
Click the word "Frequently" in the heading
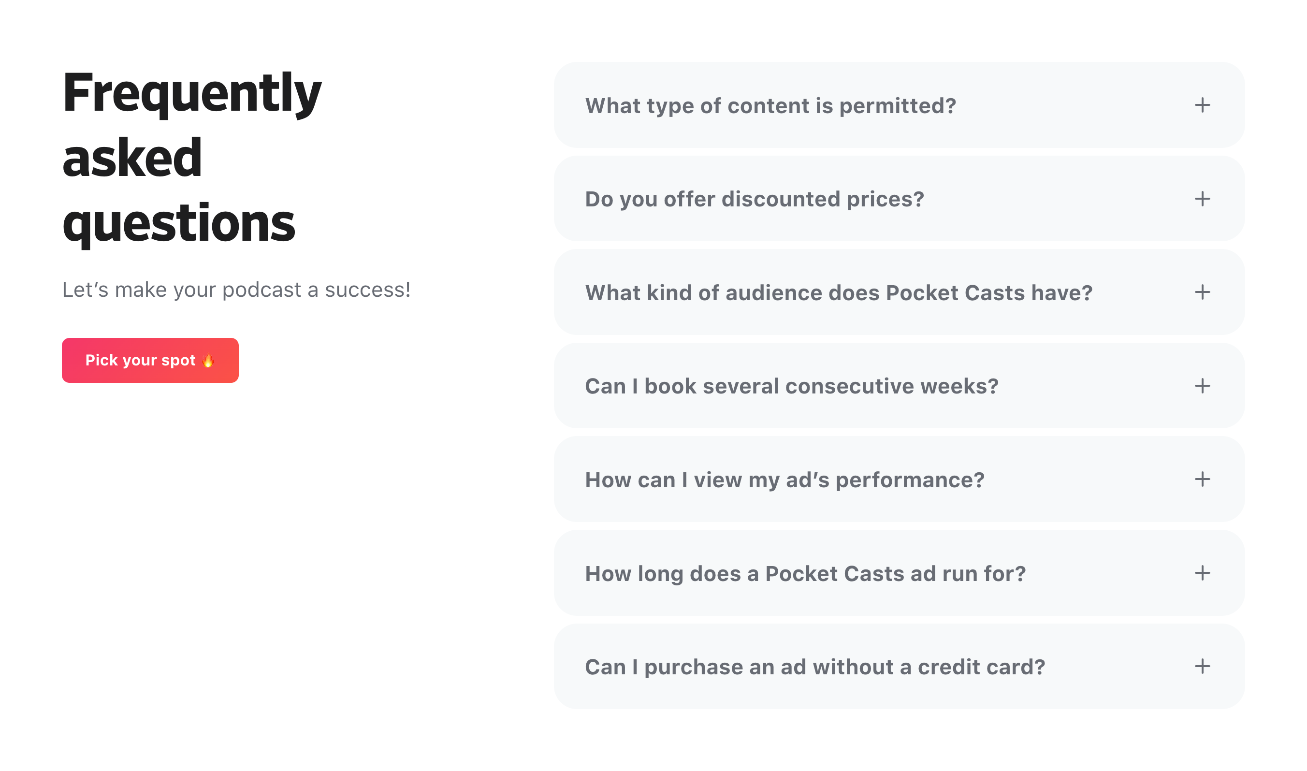(x=192, y=93)
